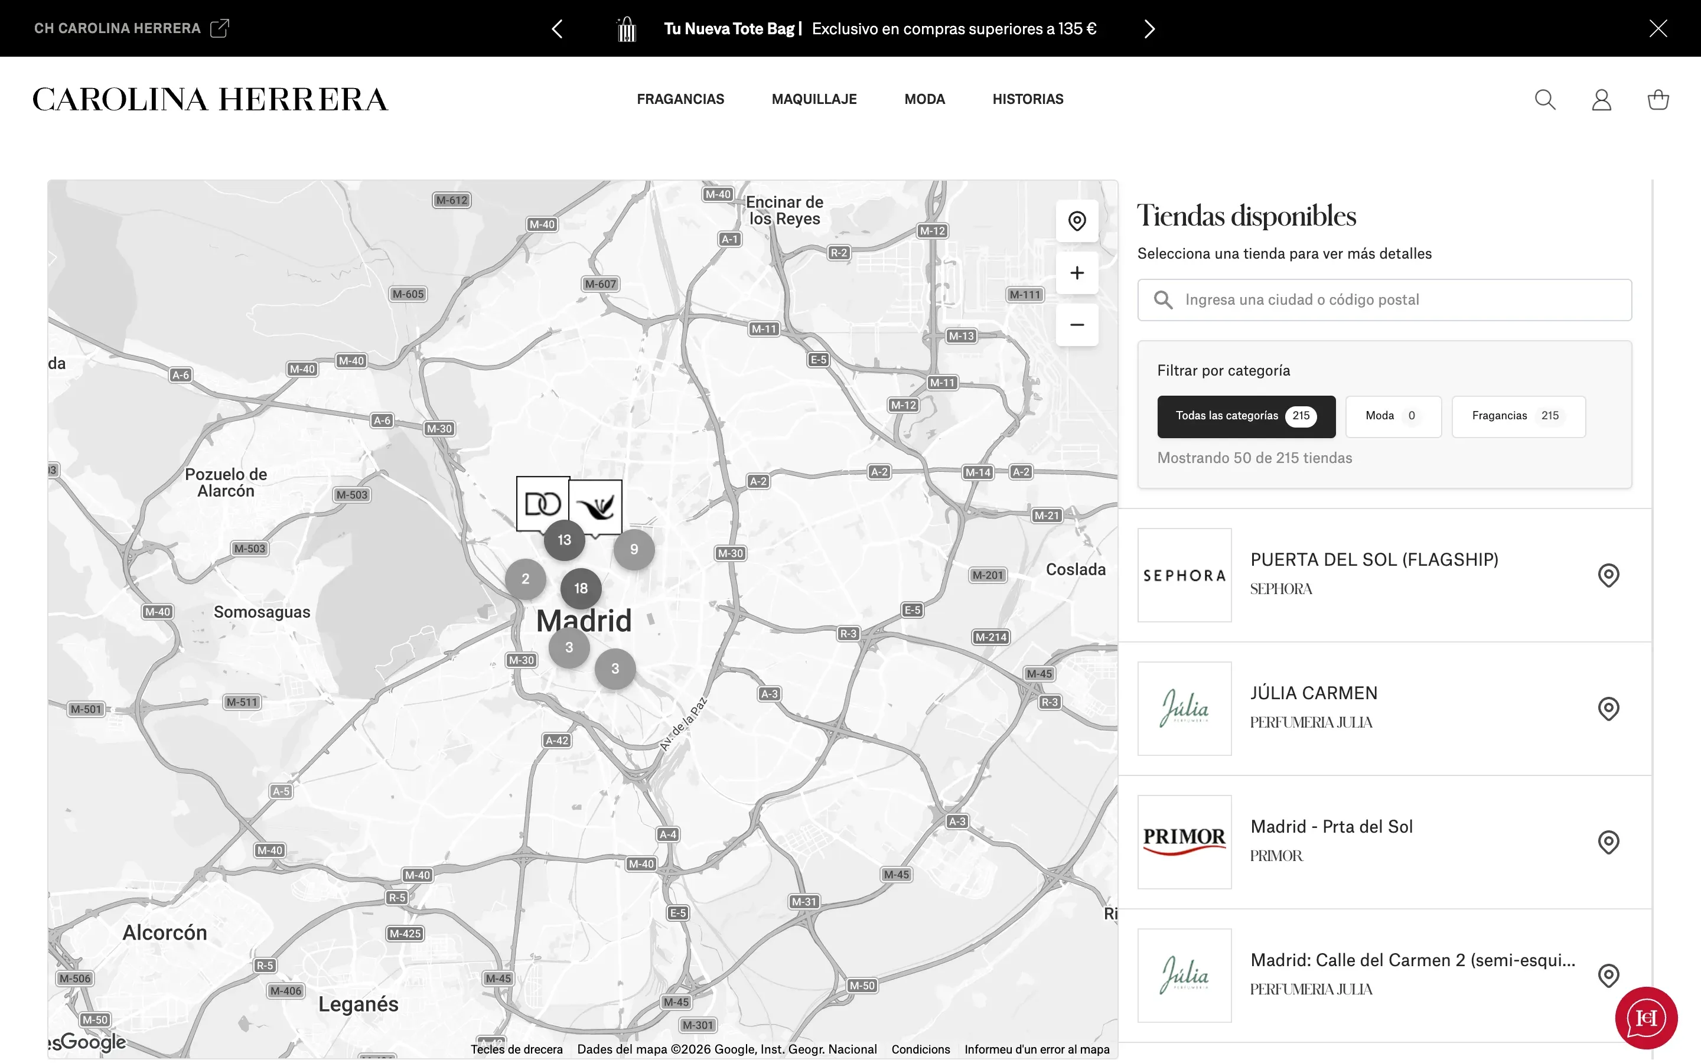Open the site search icon
The image size is (1701, 1063).
point(1545,100)
